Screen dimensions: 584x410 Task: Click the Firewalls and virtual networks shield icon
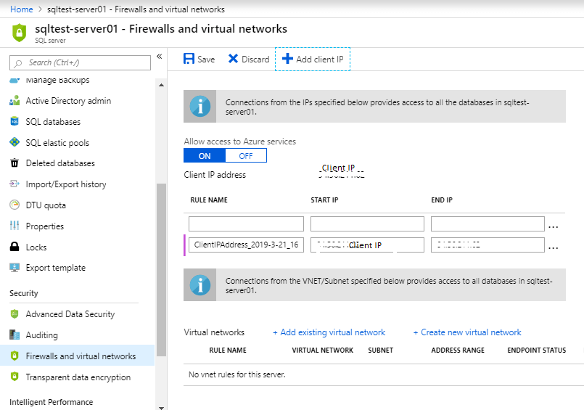(x=15, y=356)
